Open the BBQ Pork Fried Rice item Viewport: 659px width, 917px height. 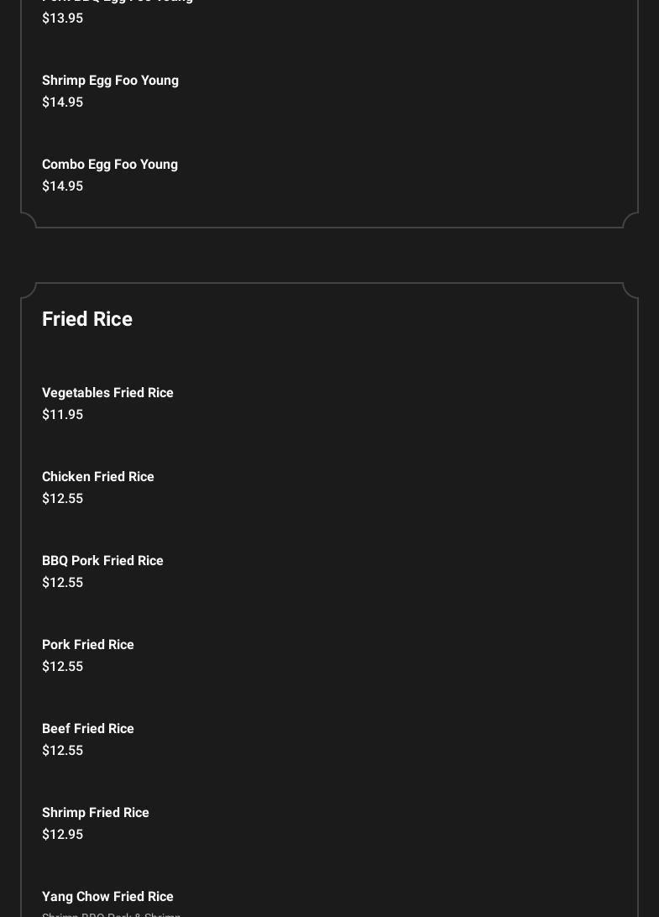tap(102, 561)
